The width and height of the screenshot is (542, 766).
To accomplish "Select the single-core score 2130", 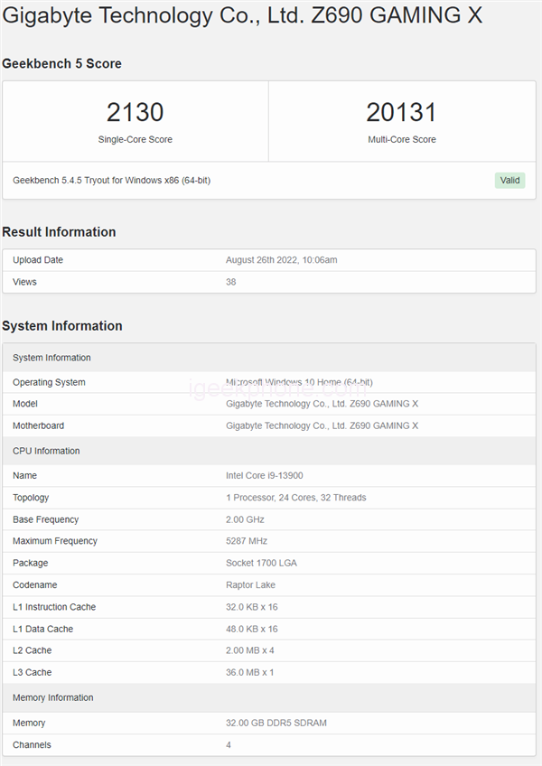I will point(135,112).
